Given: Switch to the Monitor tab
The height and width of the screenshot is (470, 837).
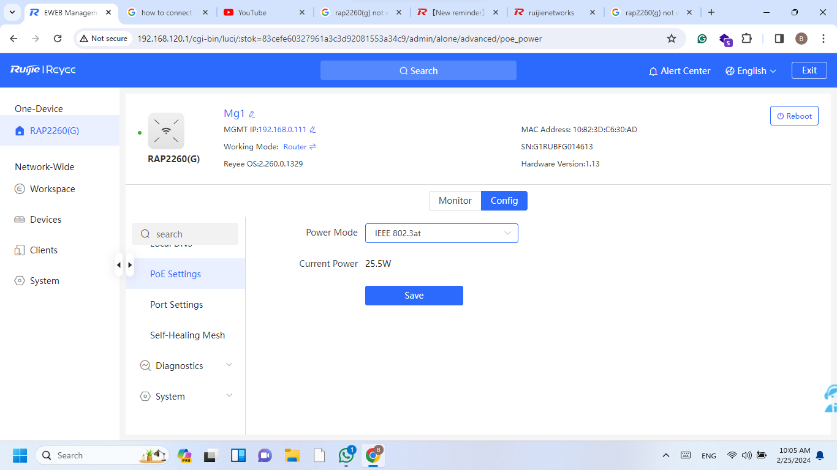Looking at the screenshot, I should click(455, 201).
